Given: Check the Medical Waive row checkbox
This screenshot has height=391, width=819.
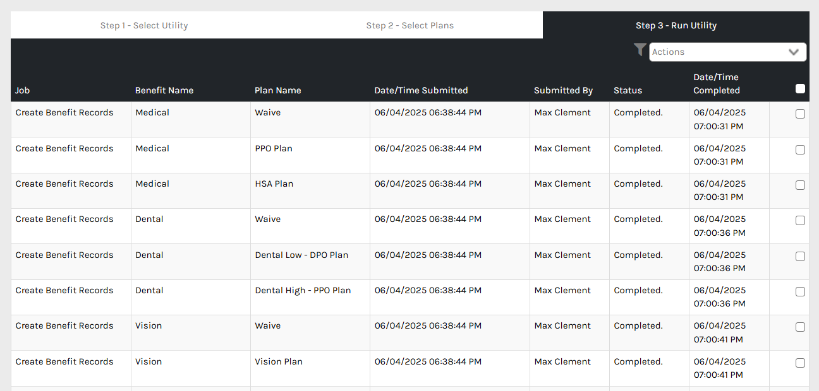Looking at the screenshot, I should [800, 114].
